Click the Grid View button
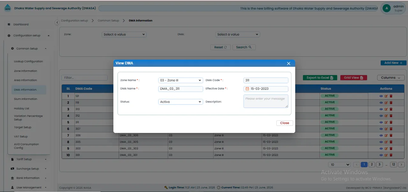 pyautogui.click(x=354, y=78)
